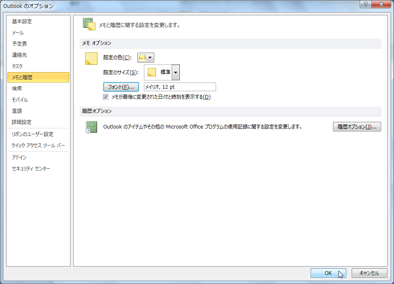The height and width of the screenshot is (284, 394).
Task: Toggle メモが最後に変更された日付と時刻を表示する checkbox
Action: [105, 97]
